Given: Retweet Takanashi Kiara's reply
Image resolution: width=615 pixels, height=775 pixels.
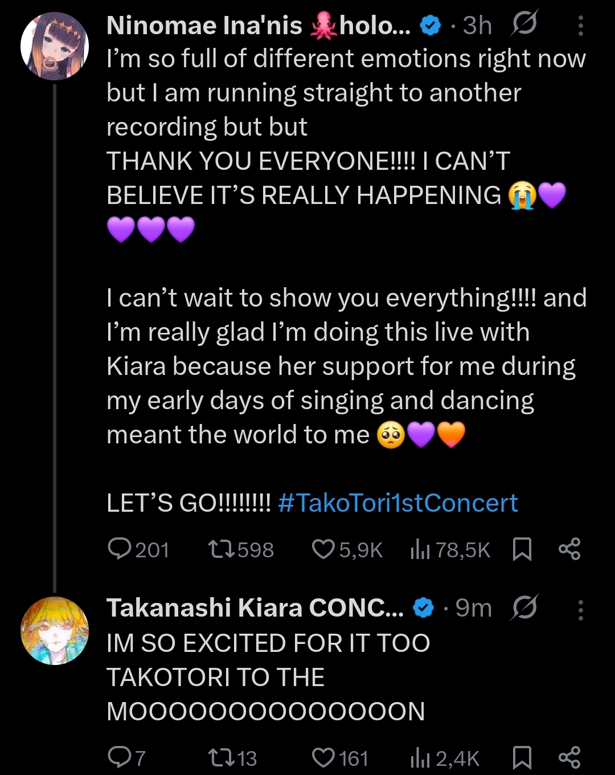Looking at the screenshot, I should click(x=221, y=758).
